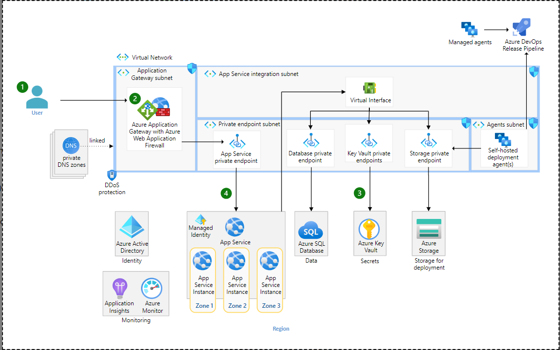Select the Azure Storage stacked bars icon
The width and height of the screenshot is (560, 350).
coord(429,229)
